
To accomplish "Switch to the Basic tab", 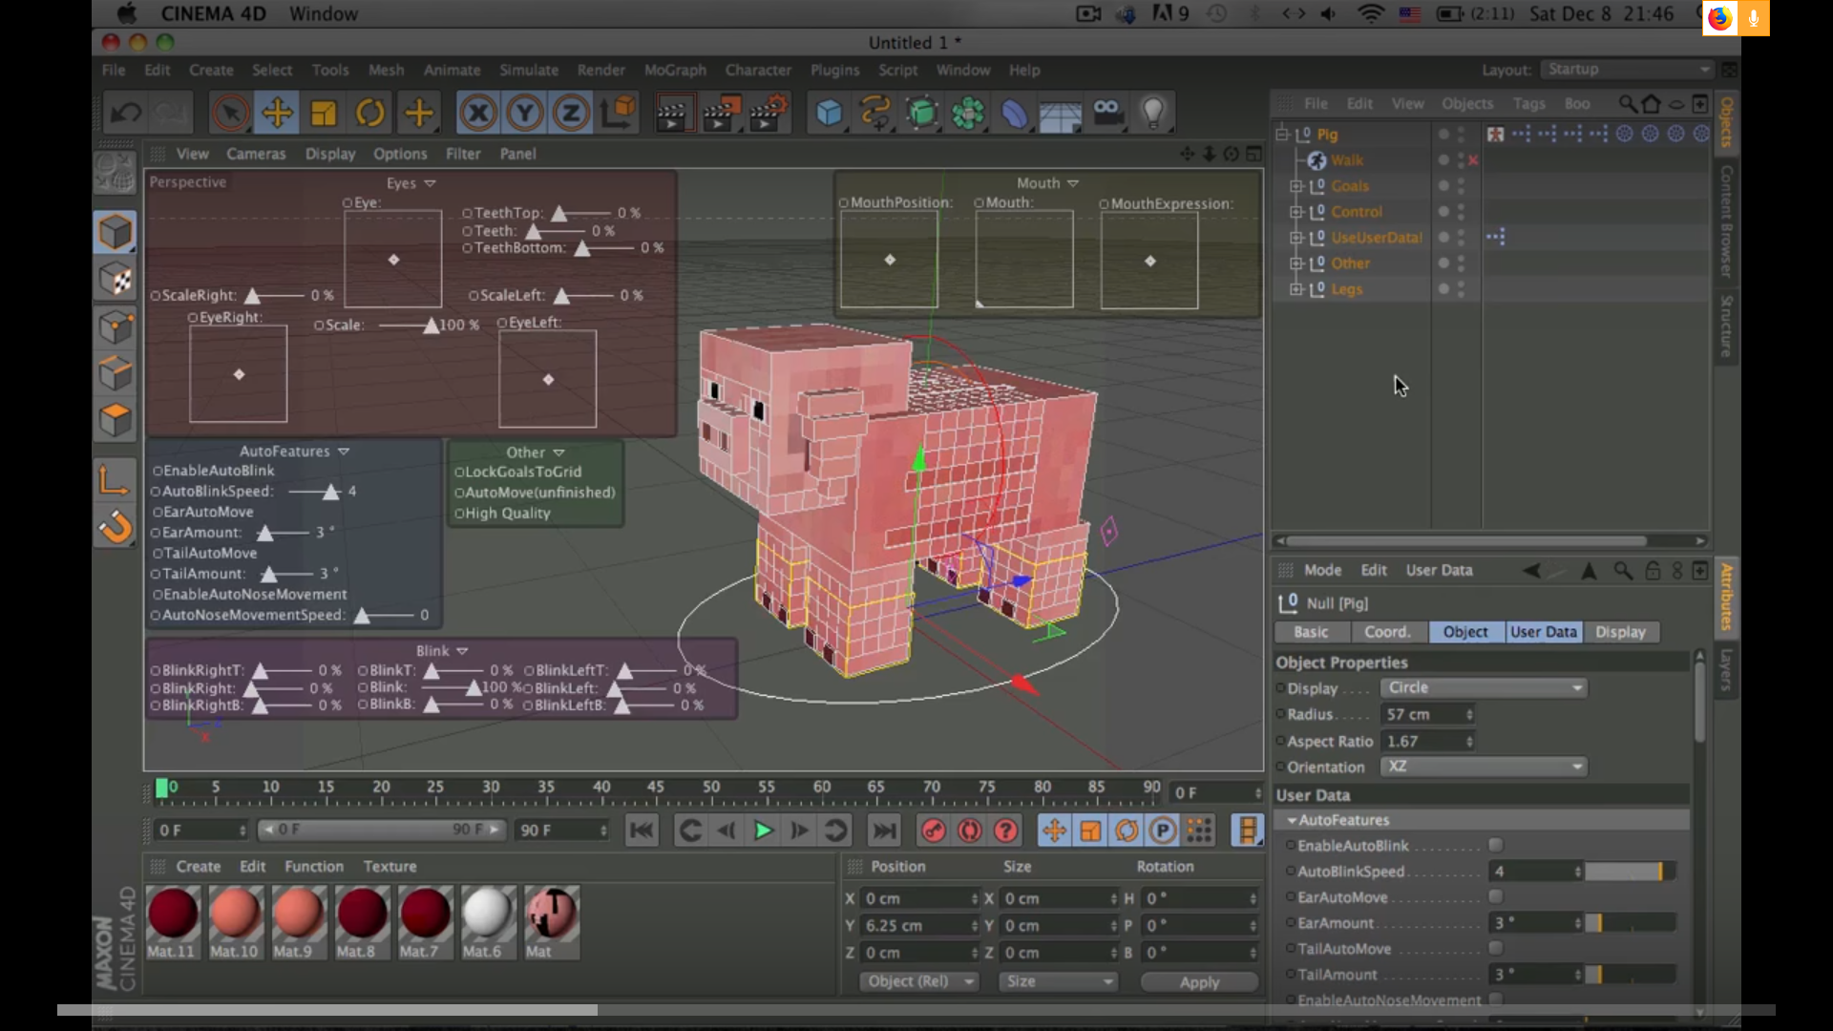I will click(1311, 632).
